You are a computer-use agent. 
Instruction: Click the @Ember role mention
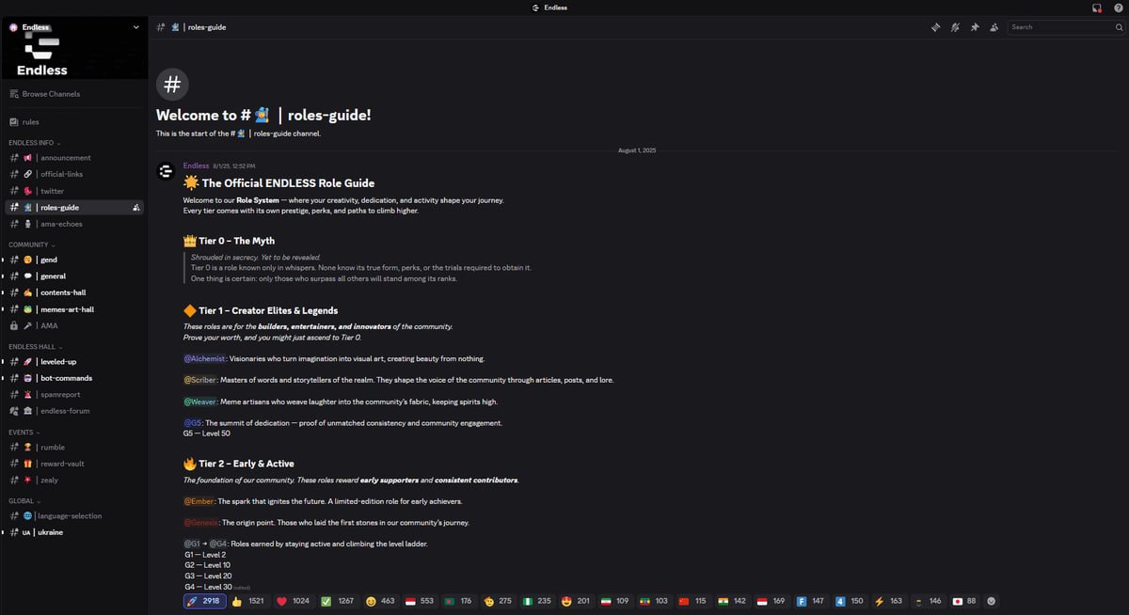200,501
